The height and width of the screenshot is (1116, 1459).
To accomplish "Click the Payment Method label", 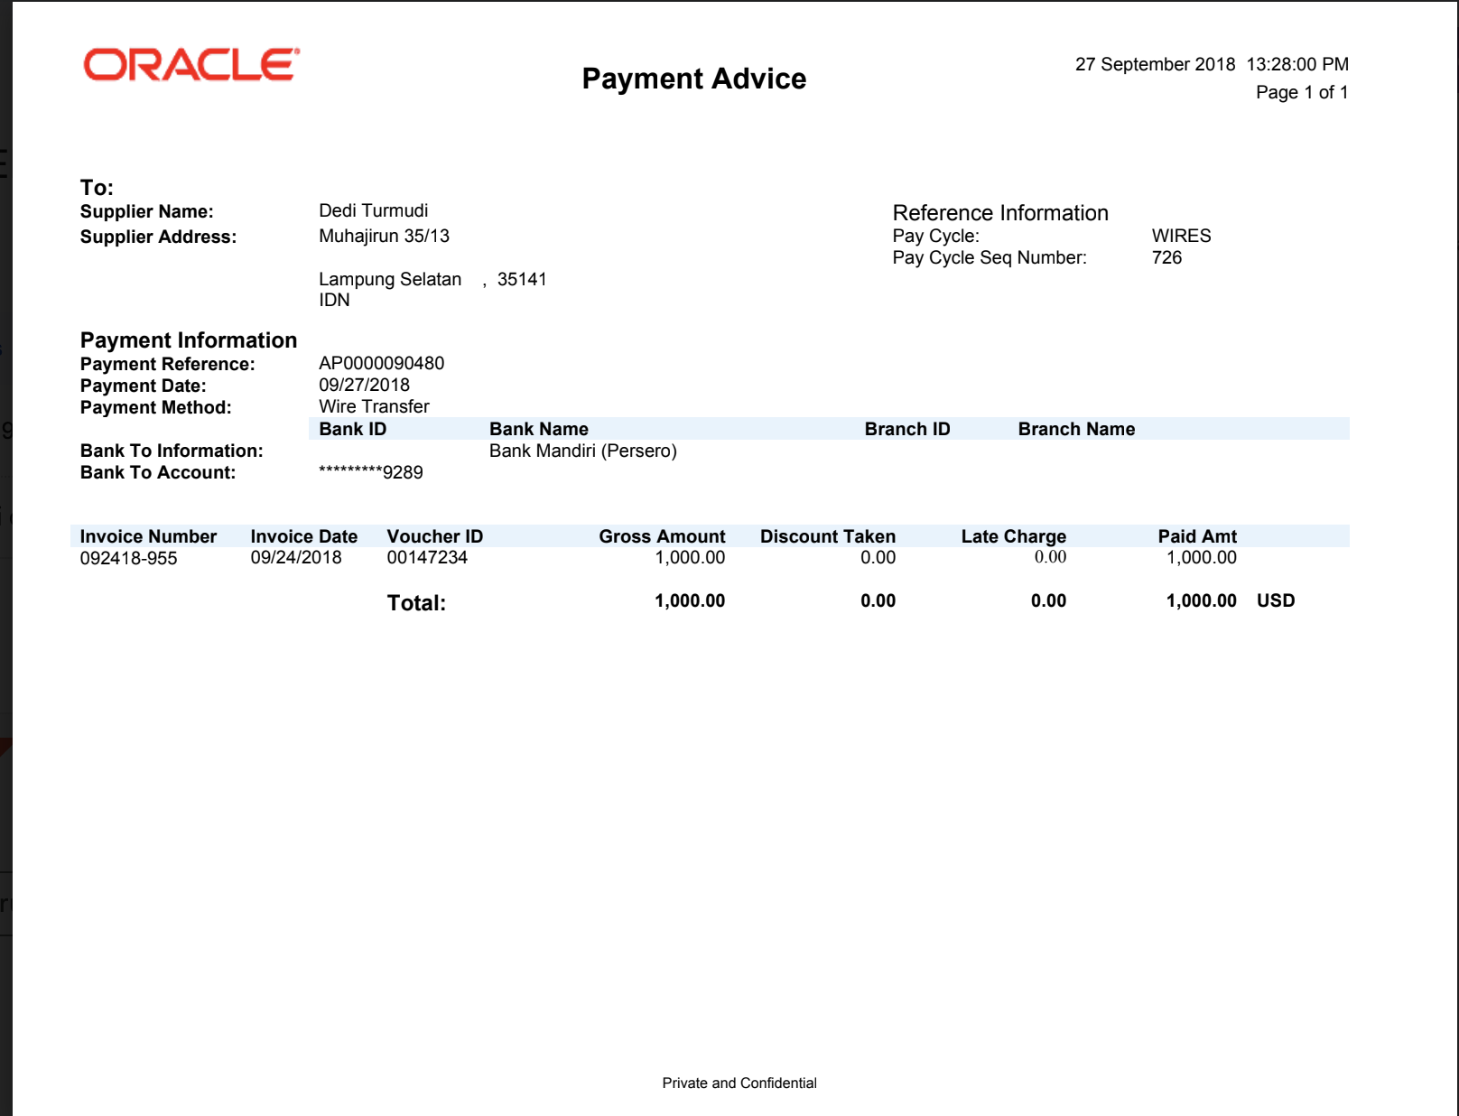I will [x=156, y=407].
